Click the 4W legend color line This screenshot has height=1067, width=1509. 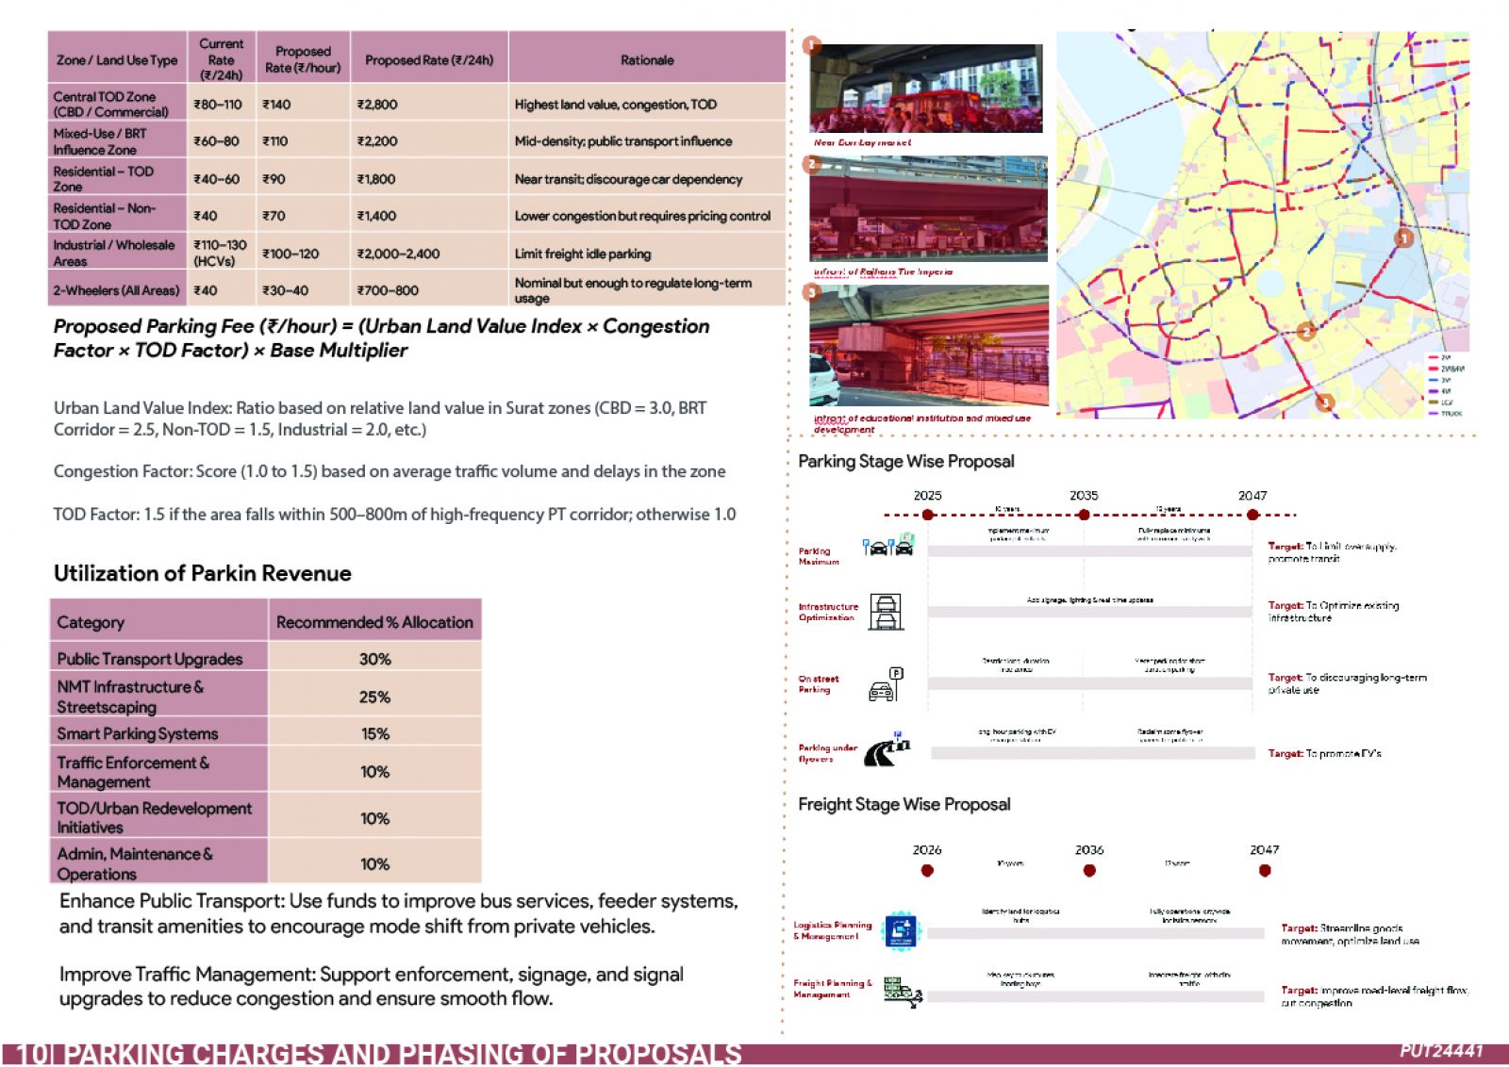1434,390
